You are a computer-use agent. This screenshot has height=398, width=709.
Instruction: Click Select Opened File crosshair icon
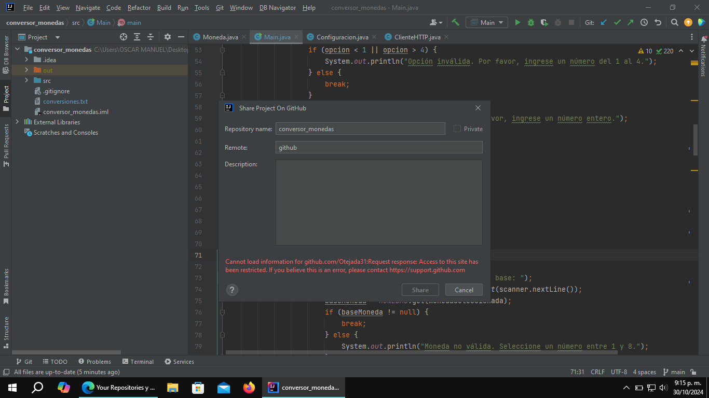[124, 37]
